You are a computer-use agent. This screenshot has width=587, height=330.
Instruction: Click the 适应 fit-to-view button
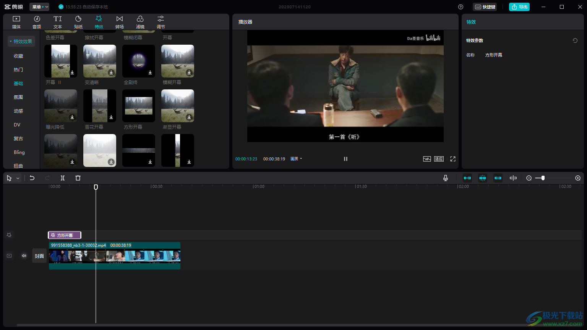click(x=439, y=159)
